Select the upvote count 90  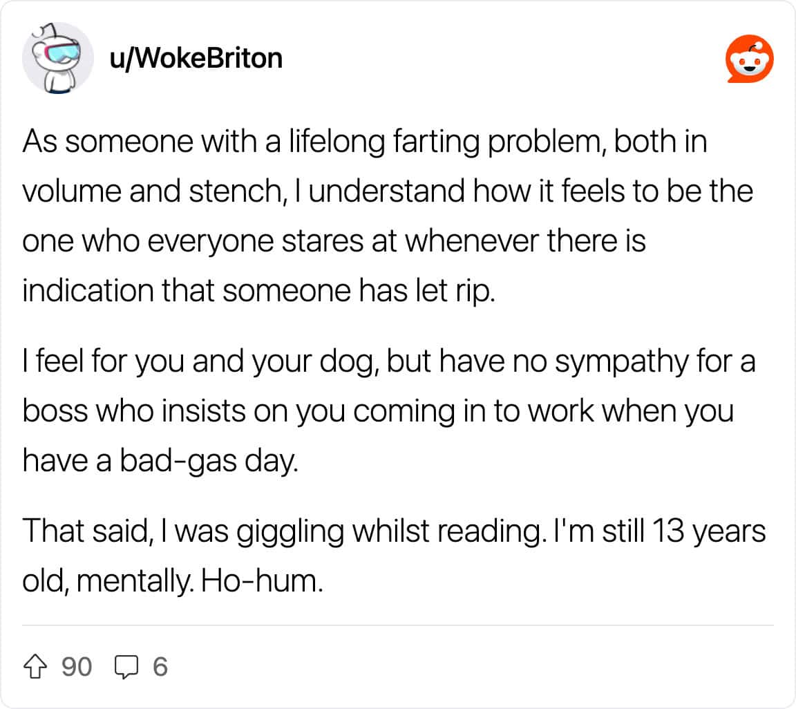click(x=77, y=667)
